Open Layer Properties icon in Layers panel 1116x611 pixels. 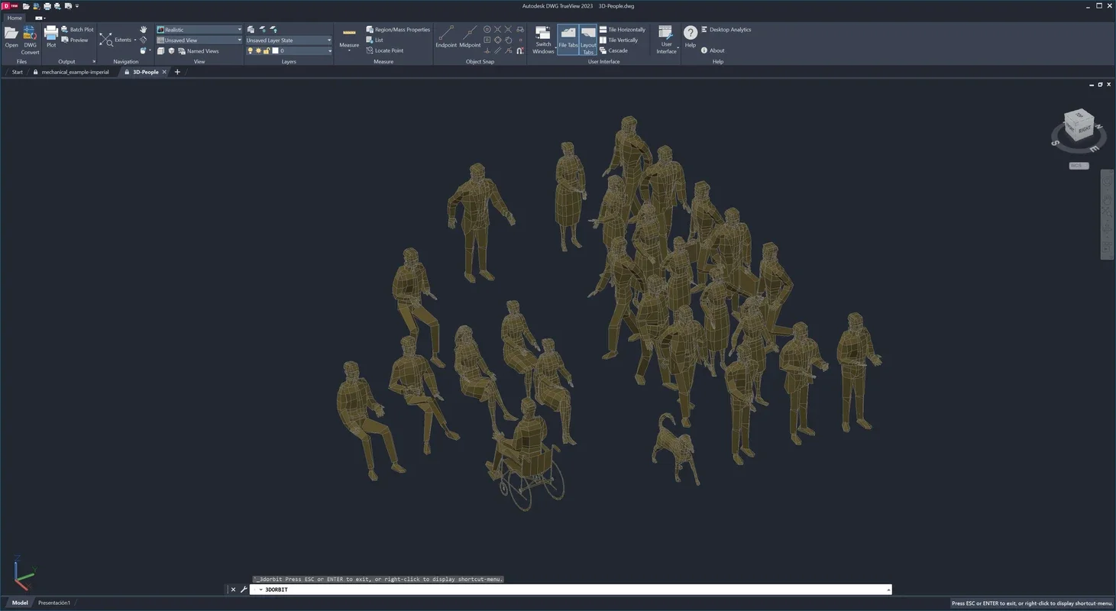pos(251,30)
